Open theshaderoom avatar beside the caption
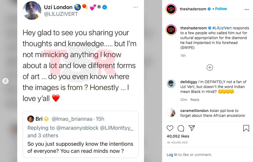Image resolution: width=253 pixels, height=162 pixels. 171,30
